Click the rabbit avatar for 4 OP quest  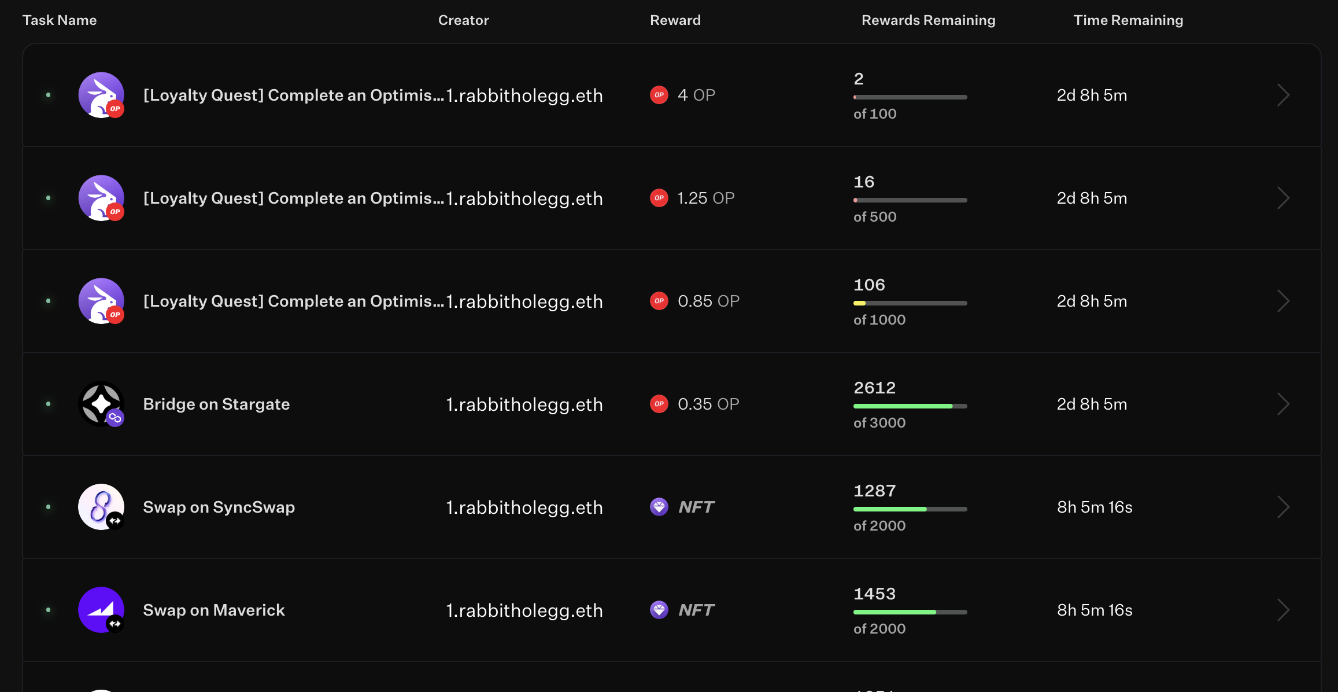tap(101, 95)
